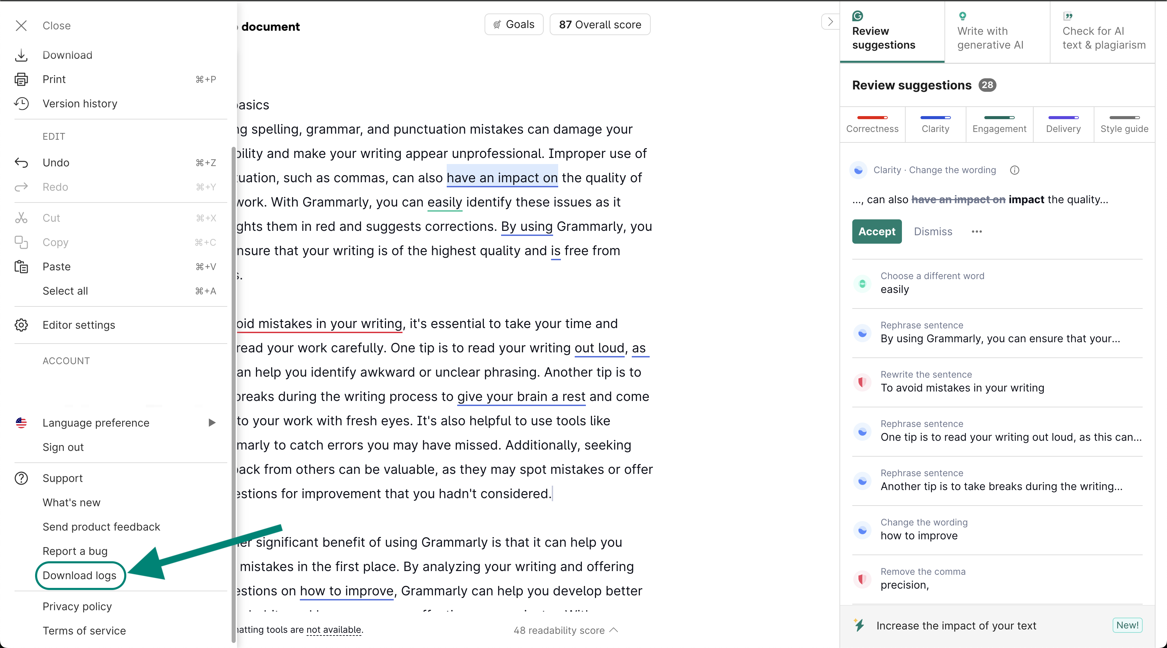Switch to Write with generative AI tab

(990, 32)
